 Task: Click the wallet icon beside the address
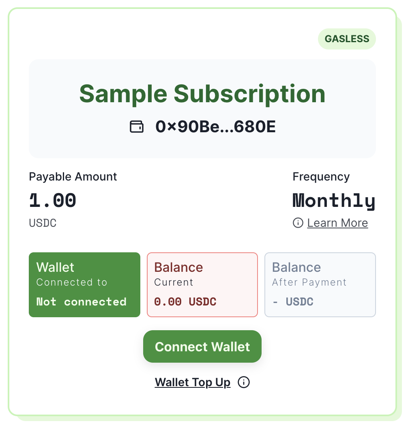pyautogui.click(x=137, y=127)
